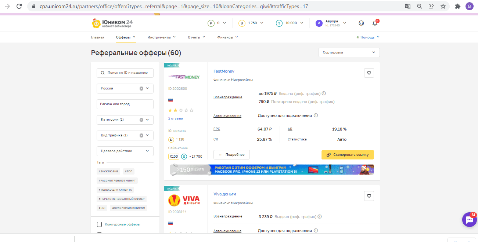Clear the Вид трафика (1) filter

[x=141, y=135]
